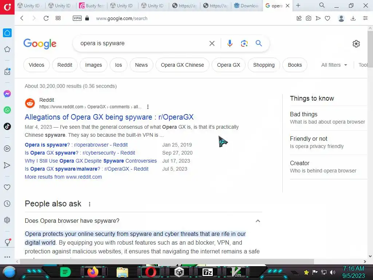Open People also ask three-dot menu
This screenshot has width=373, height=280.
coord(90,204)
